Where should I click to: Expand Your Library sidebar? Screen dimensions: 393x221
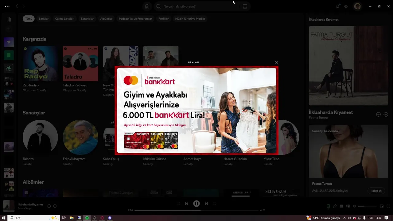click(9, 19)
